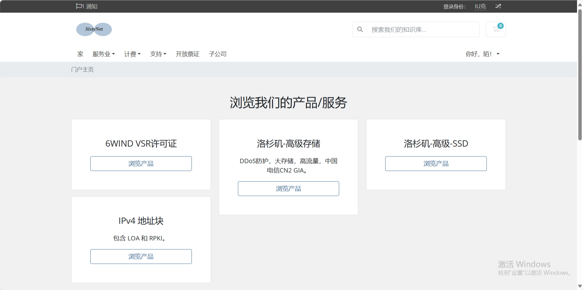
Task: Browse products under 洛杉矶-高级存储
Action: pyautogui.click(x=288, y=188)
